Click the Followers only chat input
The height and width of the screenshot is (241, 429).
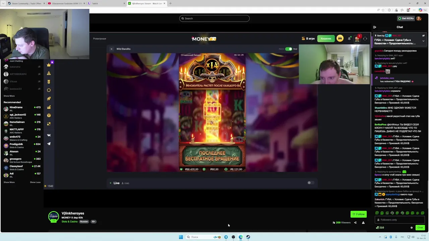coord(400,220)
